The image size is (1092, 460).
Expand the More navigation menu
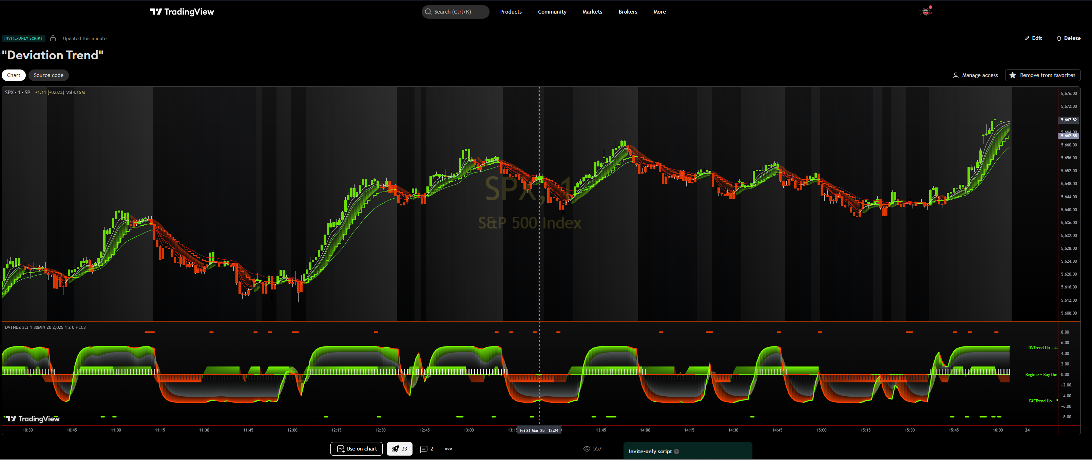click(659, 12)
